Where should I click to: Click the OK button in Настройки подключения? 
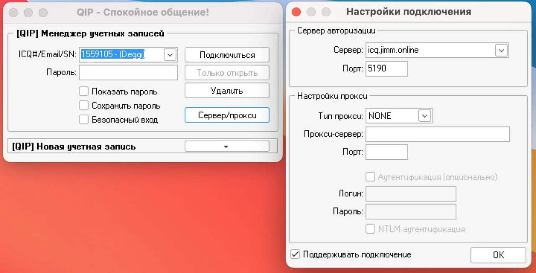point(498,255)
